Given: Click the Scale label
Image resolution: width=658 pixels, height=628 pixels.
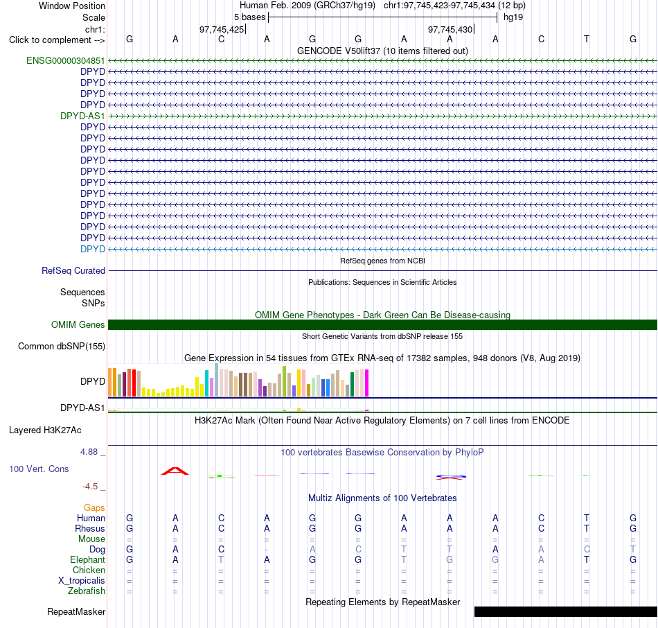Looking at the screenshot, I should (94, 17).
